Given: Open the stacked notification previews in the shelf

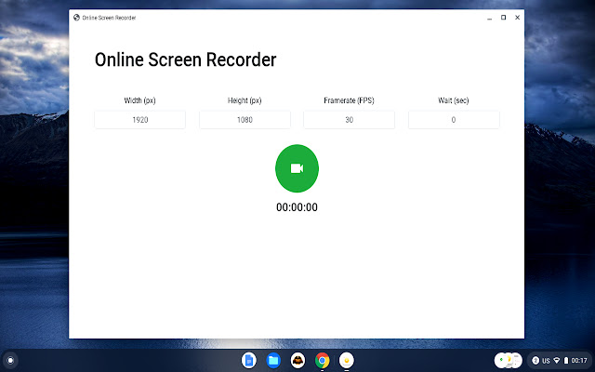Looking at the screenshot, I should tap(509, 360).
